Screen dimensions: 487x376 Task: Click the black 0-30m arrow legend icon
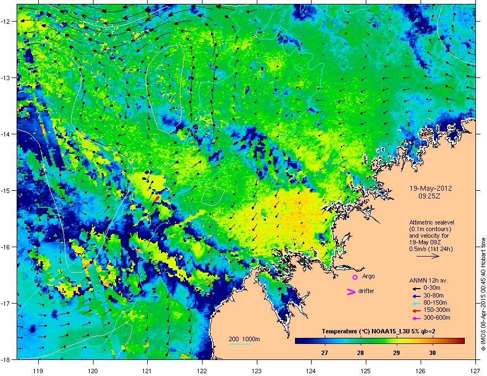pos(416,288)
